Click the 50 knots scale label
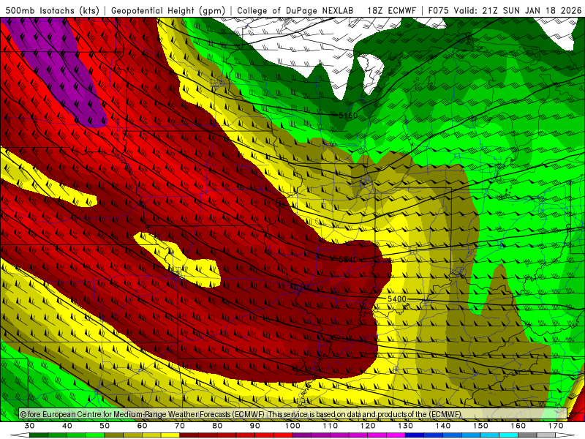This screenshot has width=585, height=439. [105, 426]
